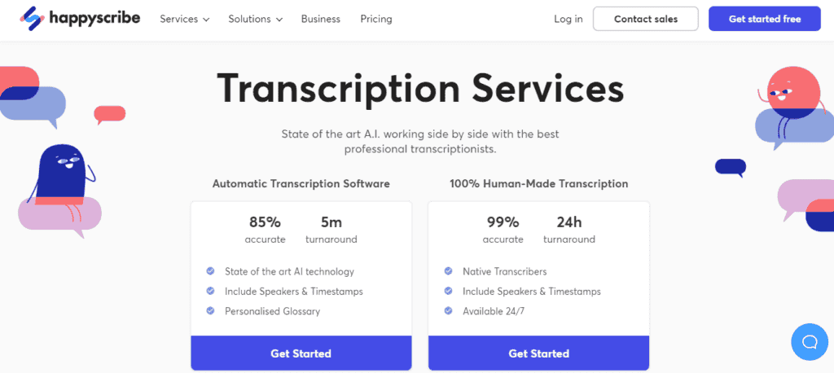Open the chat support bubble icon

[x=810, y=341]
